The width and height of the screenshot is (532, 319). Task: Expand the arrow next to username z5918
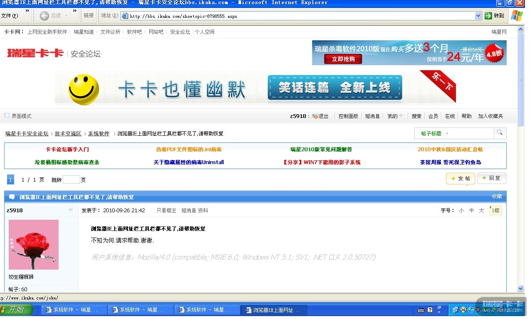[71, 210]
